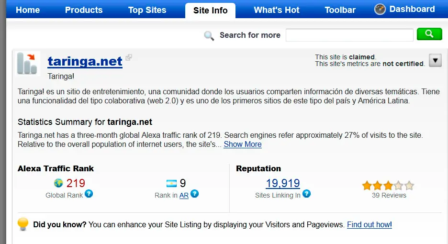Click the AR country link
This screenshot has height=244, width=448.
pyautogui.click(x=184, y=195)
